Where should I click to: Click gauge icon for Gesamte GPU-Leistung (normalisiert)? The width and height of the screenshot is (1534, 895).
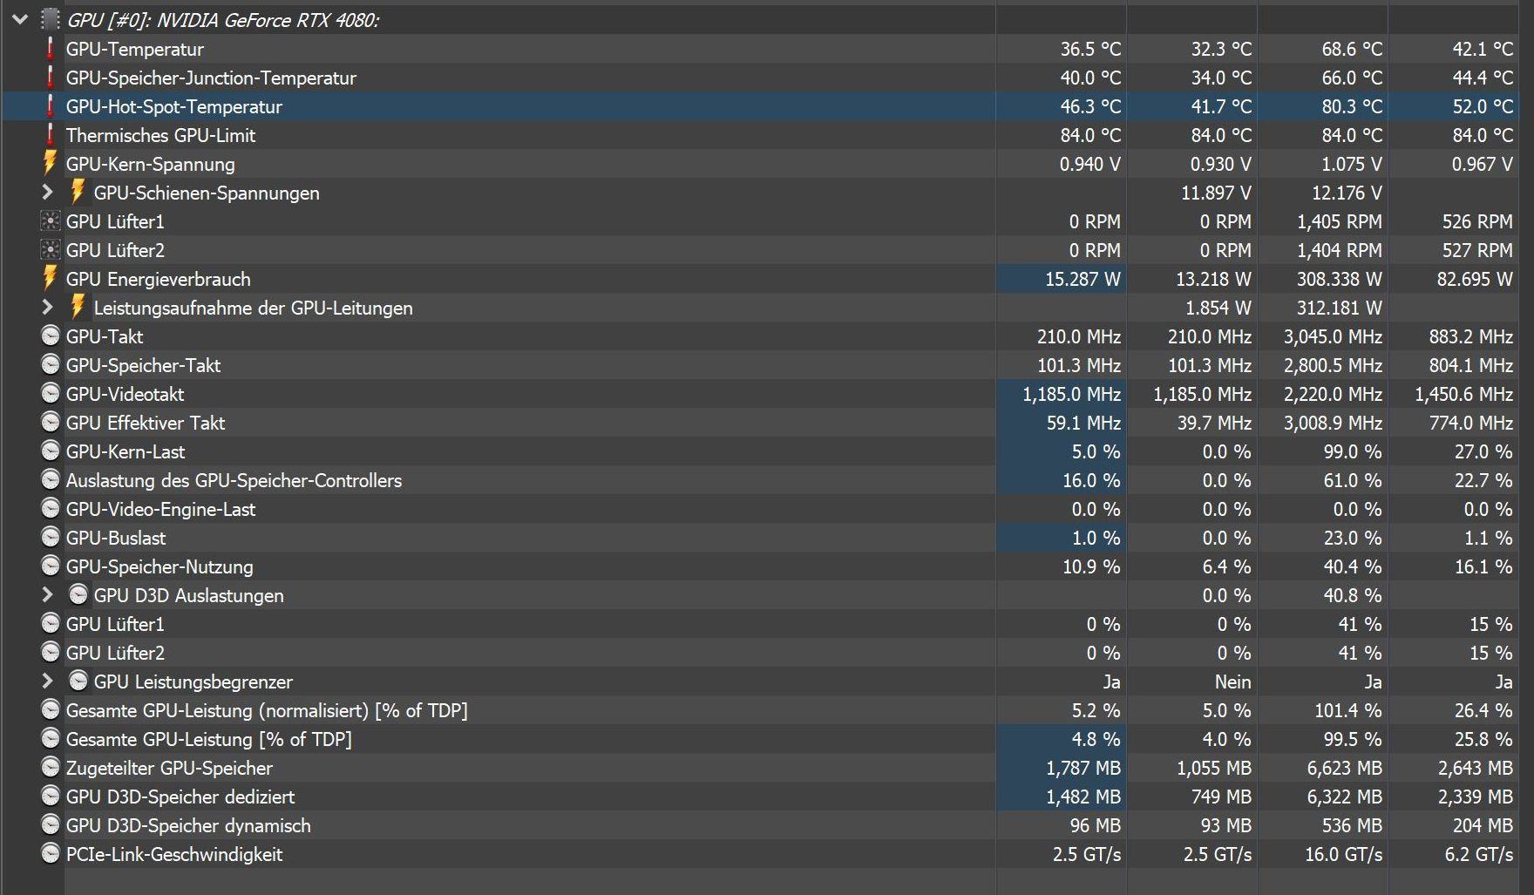(51, 710)
